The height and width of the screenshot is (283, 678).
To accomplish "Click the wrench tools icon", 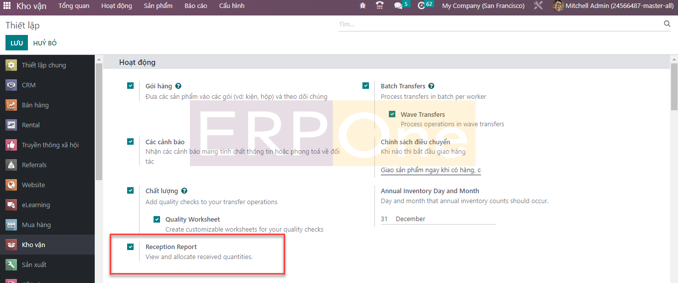I will point(538,6).
